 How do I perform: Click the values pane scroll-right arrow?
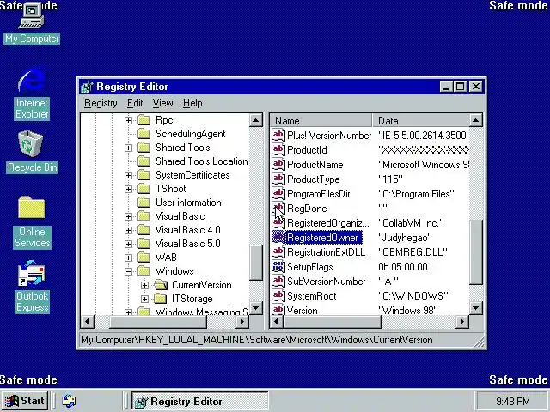(x=462, y=321)
